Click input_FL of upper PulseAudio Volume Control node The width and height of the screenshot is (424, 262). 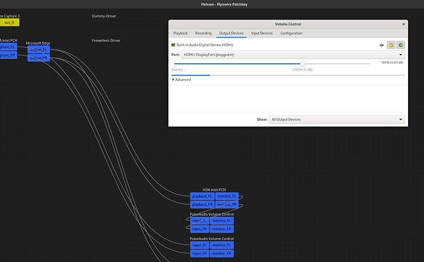coord(200,221)
